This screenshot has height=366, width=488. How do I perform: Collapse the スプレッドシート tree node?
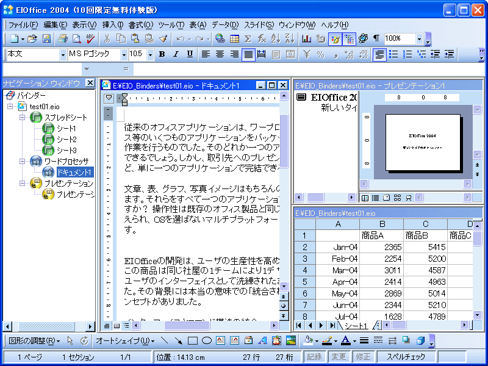tap(23, 118)
